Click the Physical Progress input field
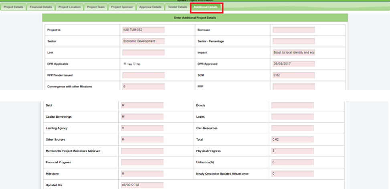The height and width of the screenshot is (189, 390). 292,151
